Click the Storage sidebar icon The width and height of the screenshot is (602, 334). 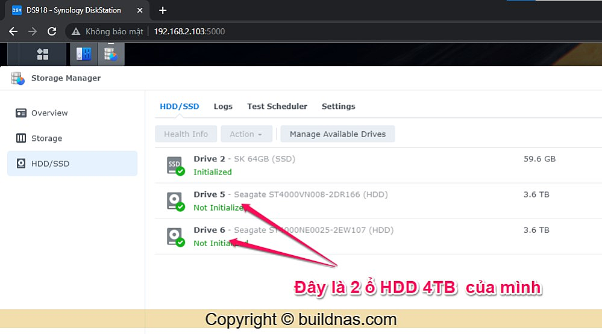coord(20,138)
